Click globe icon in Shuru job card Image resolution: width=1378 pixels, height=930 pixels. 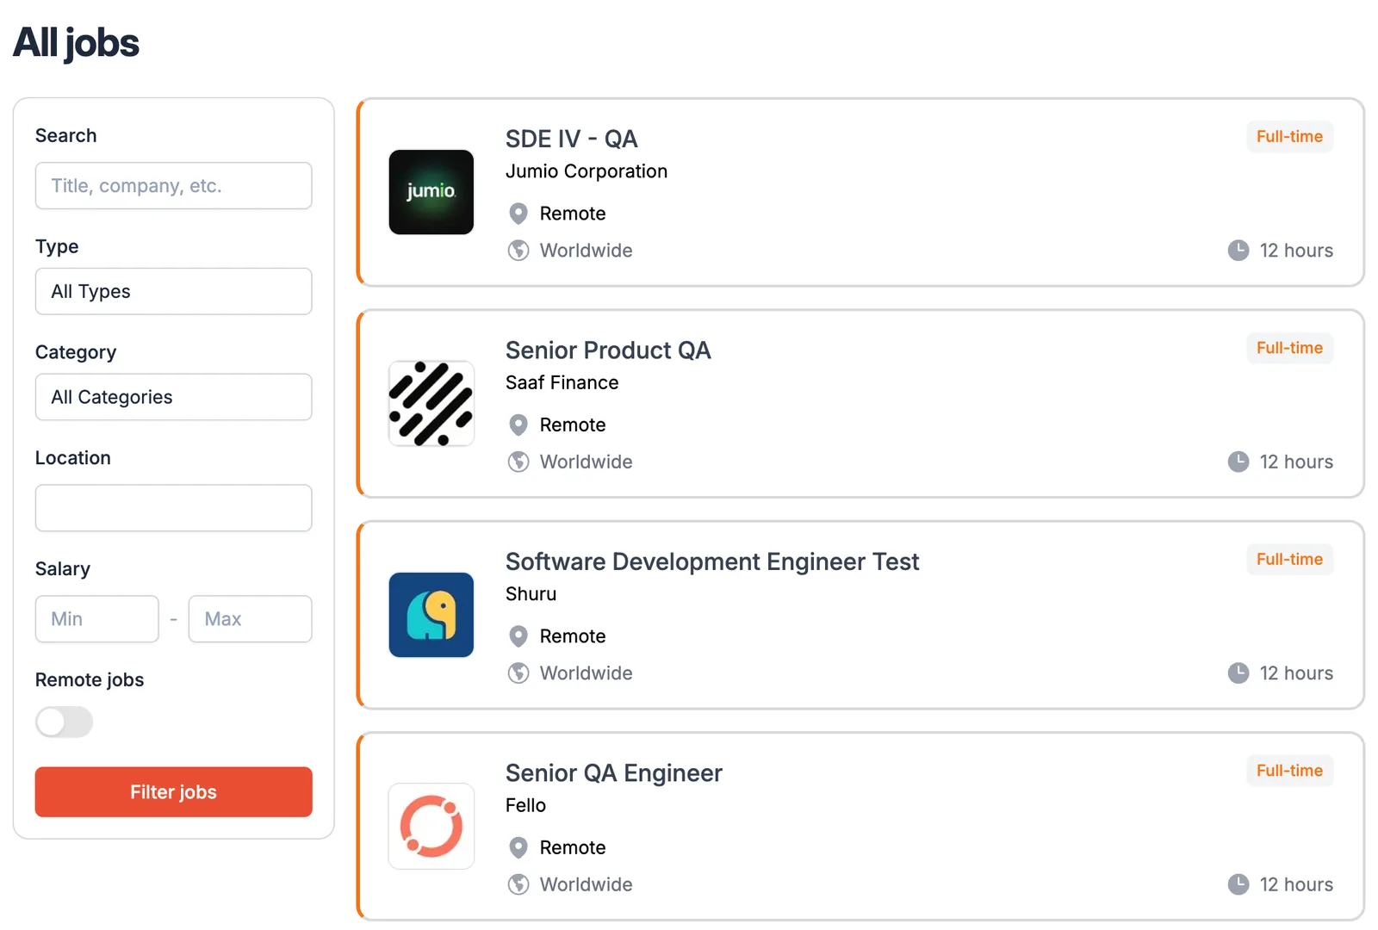coord(518,673)
